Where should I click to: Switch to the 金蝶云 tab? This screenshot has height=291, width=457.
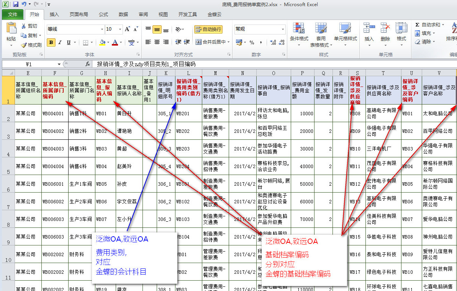[215, 14]
